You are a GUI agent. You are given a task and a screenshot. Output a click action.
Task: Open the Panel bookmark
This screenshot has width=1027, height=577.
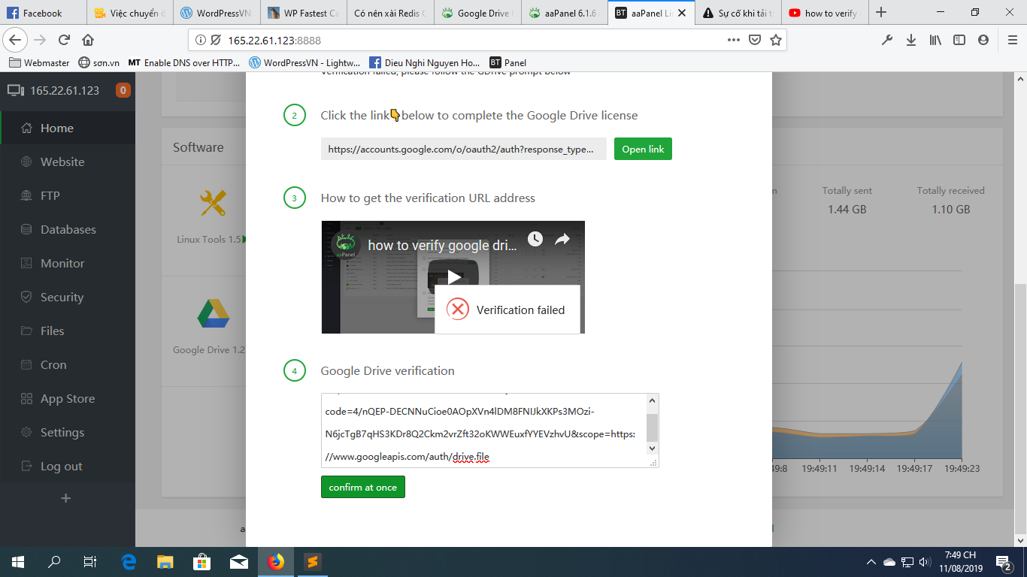point(508,62)
